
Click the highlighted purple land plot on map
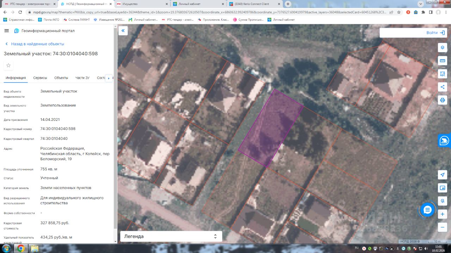271,128
